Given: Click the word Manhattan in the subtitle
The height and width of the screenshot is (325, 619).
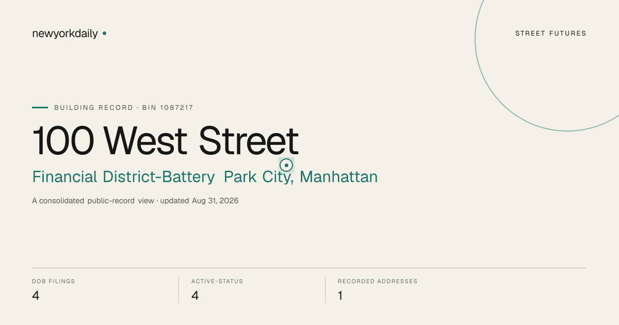Looking at the screenshot, I should (339, 177).
